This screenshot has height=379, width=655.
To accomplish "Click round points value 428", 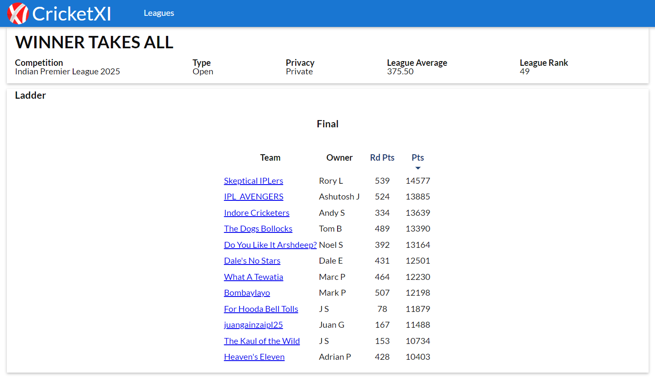I will click(x=382, y=357).
